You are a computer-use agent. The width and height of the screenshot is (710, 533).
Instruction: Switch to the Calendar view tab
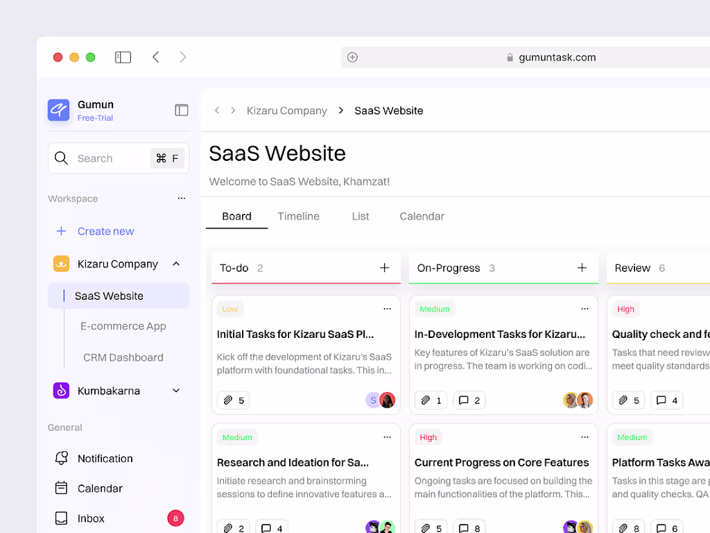point(421,216)
